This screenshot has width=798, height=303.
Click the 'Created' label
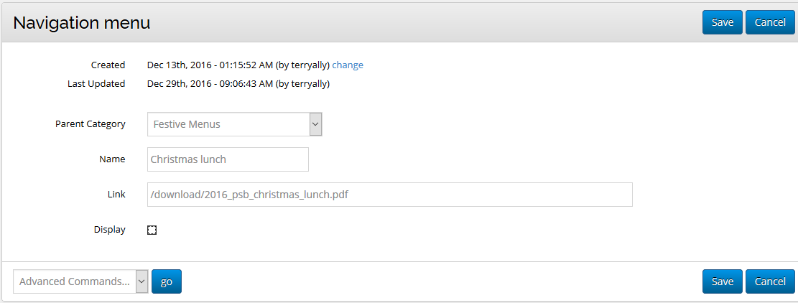point(108,65)
